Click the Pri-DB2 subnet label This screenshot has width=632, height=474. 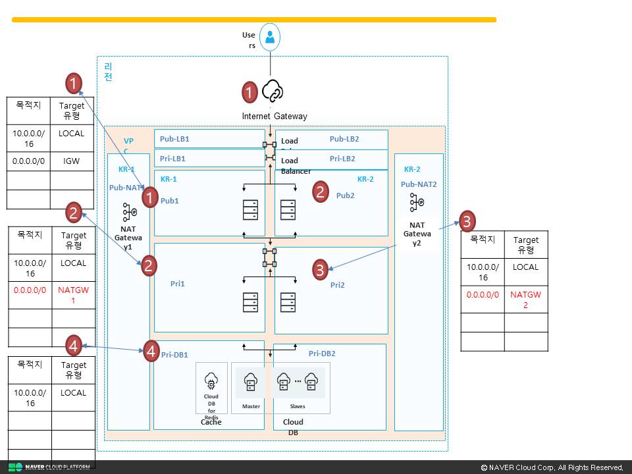point(322,354)
